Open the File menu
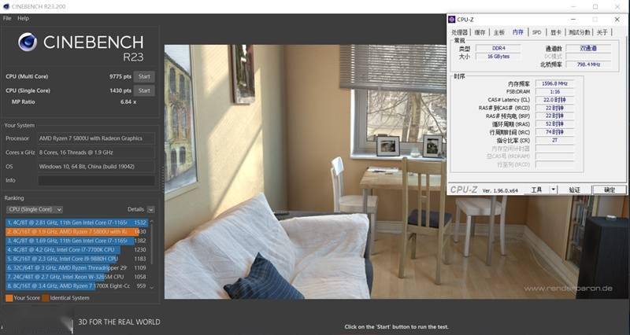This screenshot has width=630, height=335. pyautogui.click(x=7, y=18)
